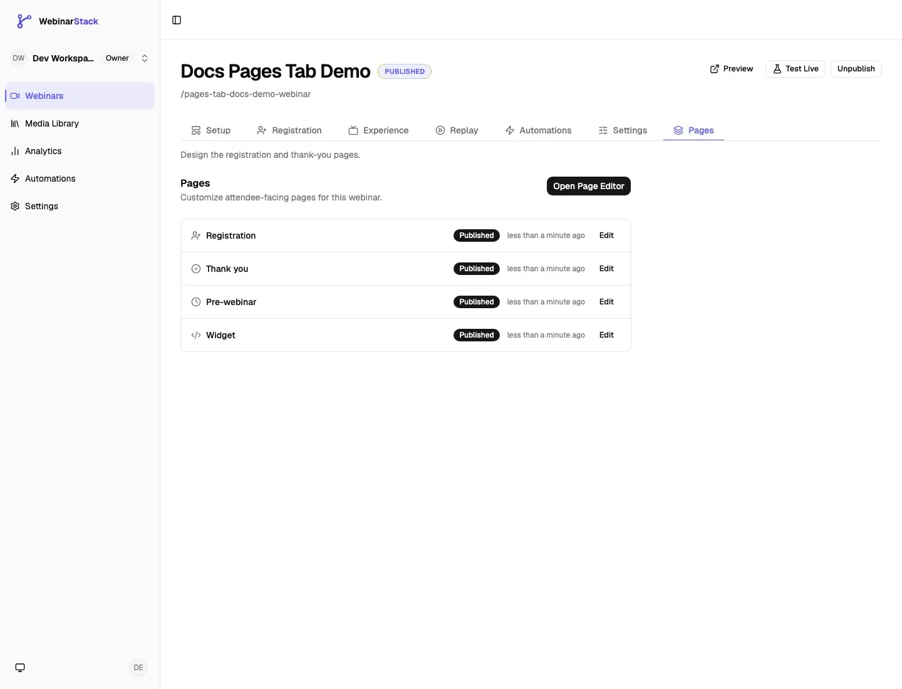Screen dimensions: 902x689
Task: Click the Open Page Editor button
Action: point(589,186)
